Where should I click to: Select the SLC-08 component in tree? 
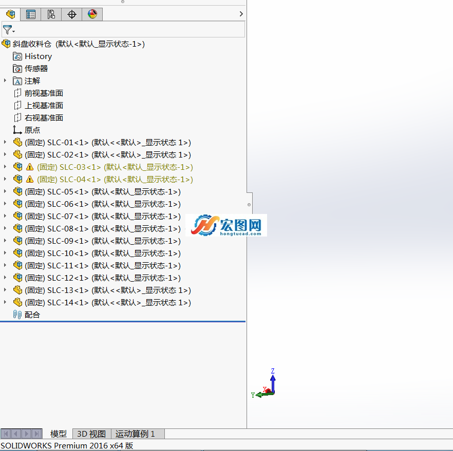pos(103,228)
